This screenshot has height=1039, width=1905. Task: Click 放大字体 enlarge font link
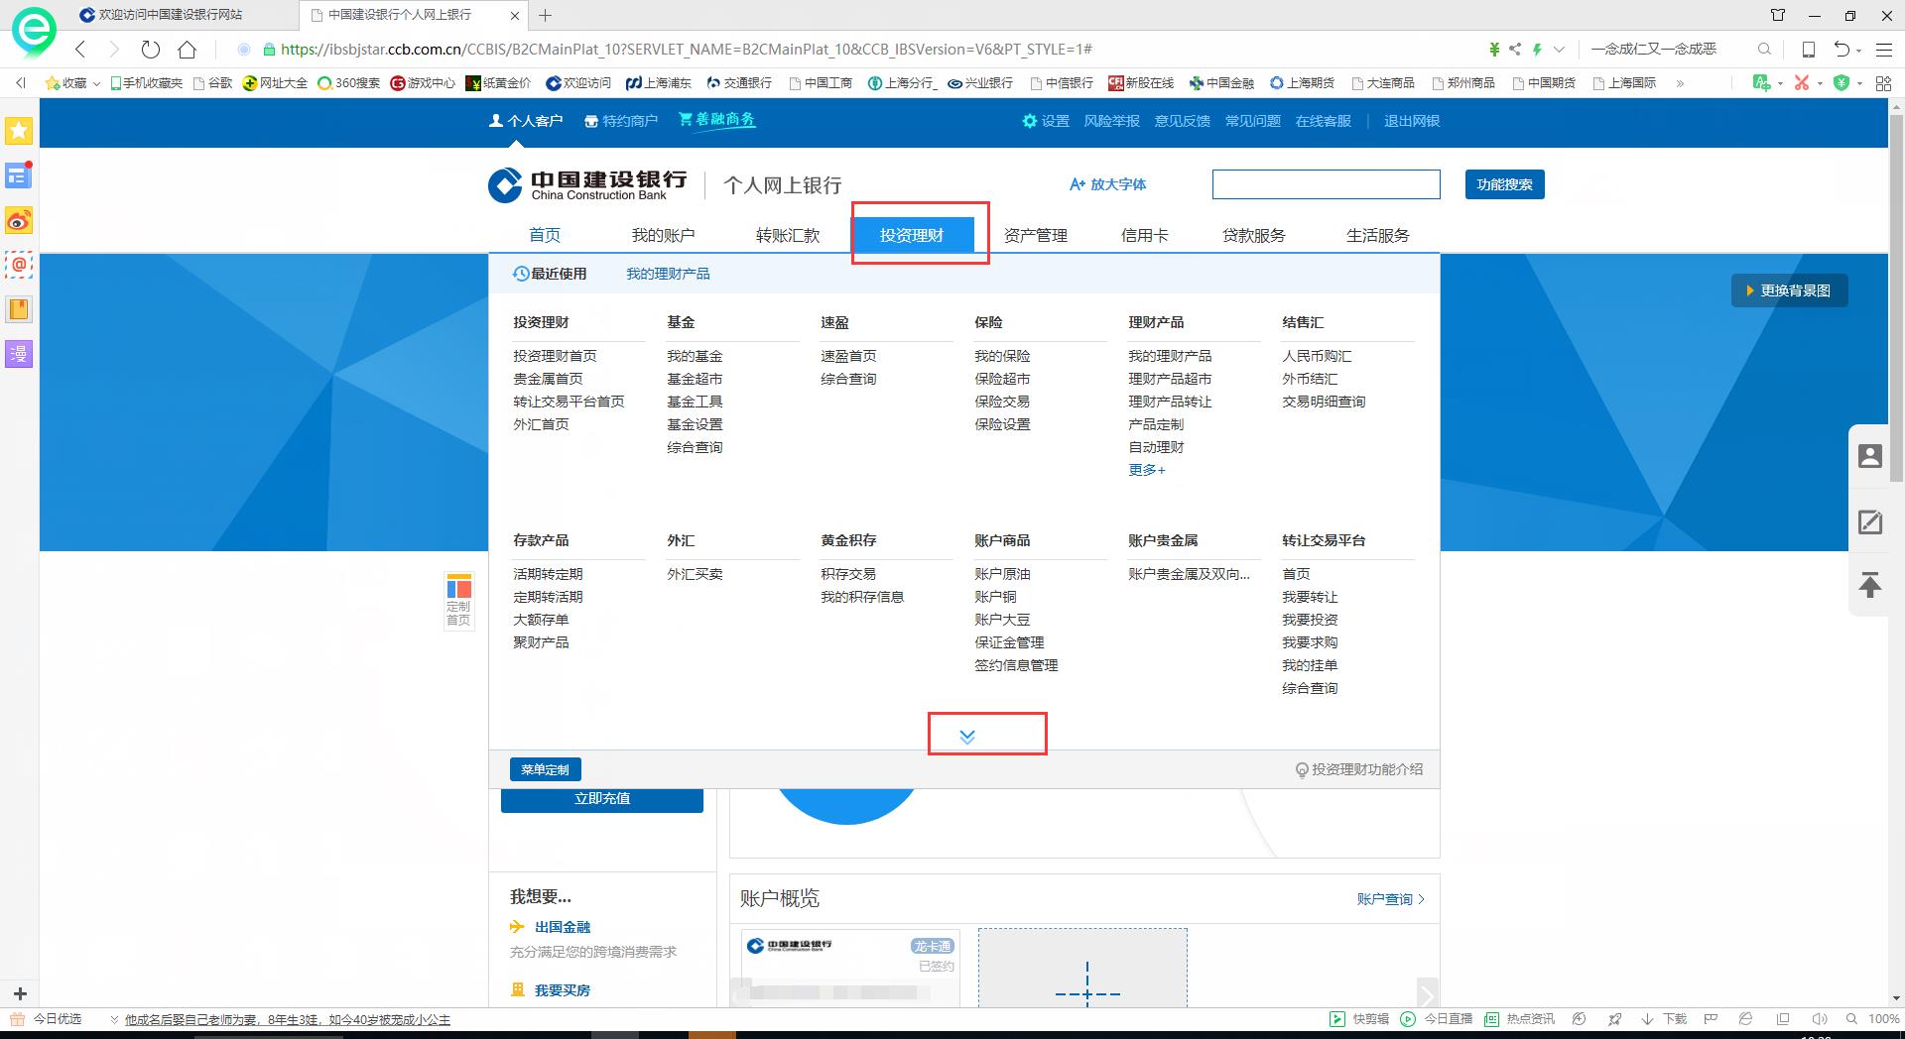tap(1108, 184)
